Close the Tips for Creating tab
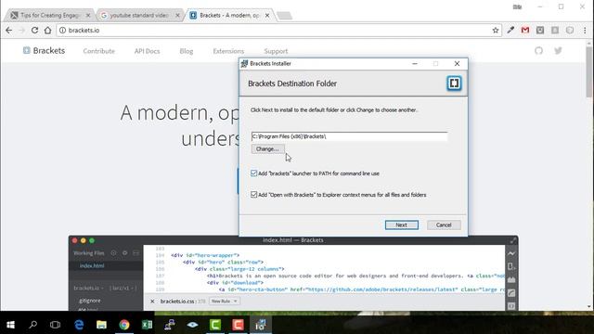The height and width of the screenshot is (334, 594). point(88,15)
